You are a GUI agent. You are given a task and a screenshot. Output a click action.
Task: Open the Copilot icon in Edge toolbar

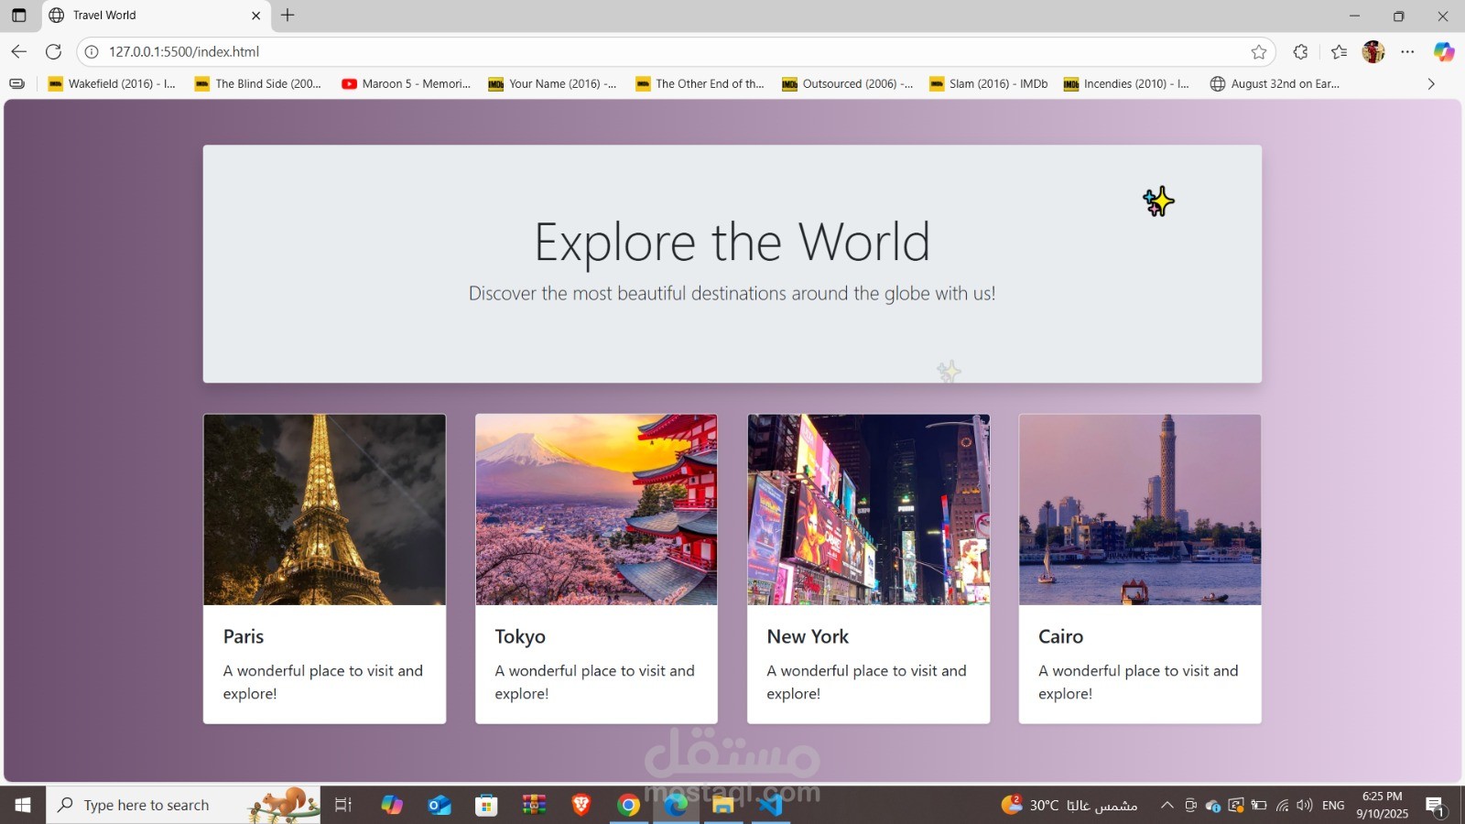[1444, 52]
